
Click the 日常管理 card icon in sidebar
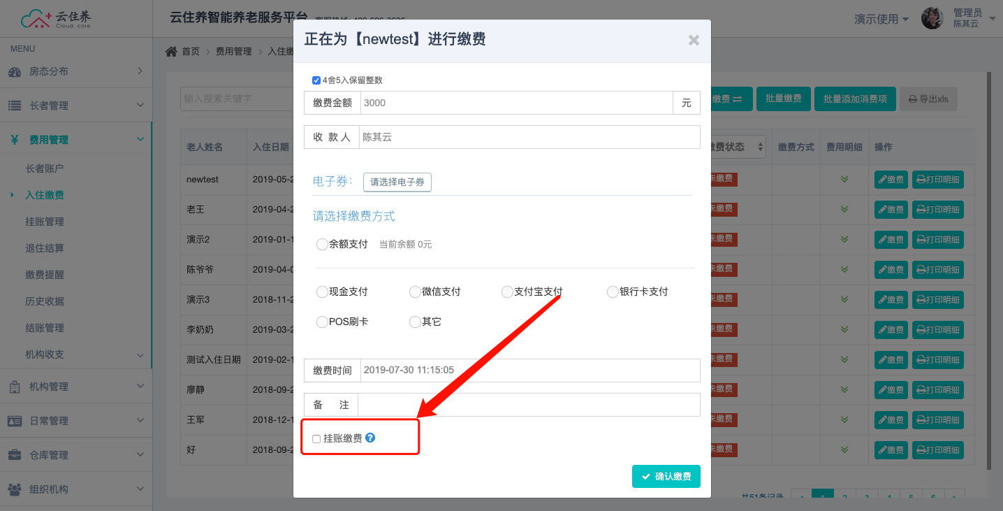(14, 421)
